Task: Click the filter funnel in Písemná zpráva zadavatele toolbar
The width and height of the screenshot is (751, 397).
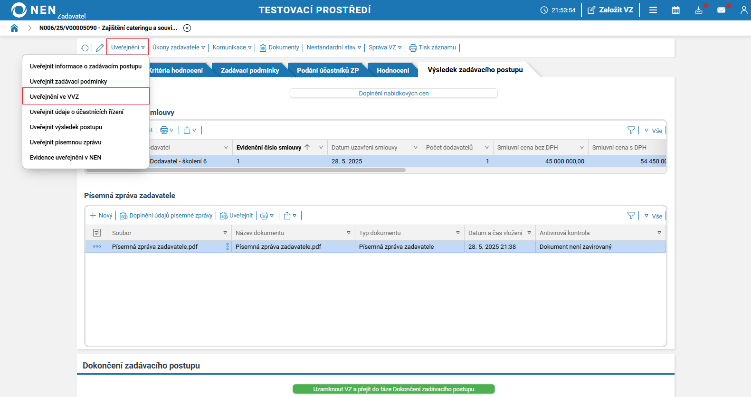Action: tap(631, 216)
